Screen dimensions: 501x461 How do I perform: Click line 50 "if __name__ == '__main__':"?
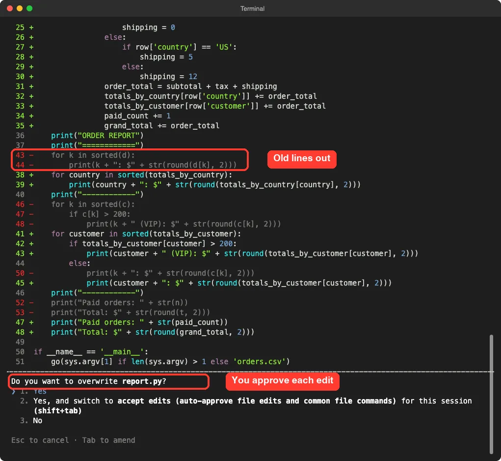pyautogui.click(x=91, y=352)
